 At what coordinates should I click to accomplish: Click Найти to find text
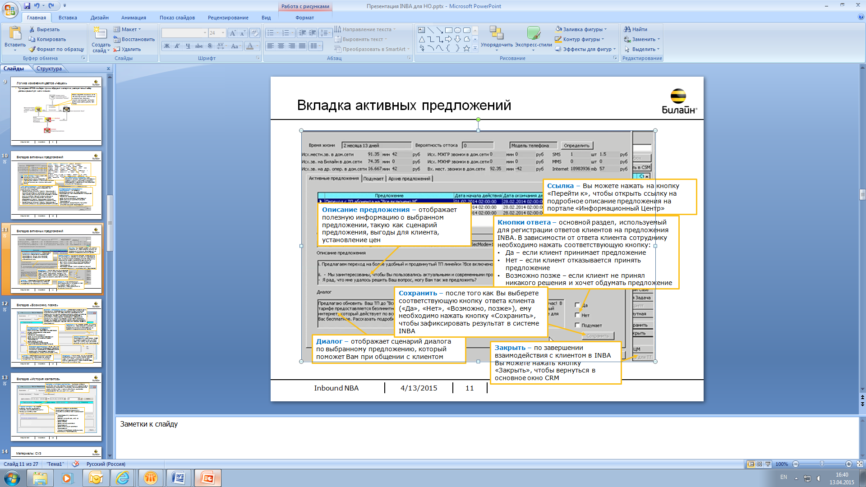[636, 29]
